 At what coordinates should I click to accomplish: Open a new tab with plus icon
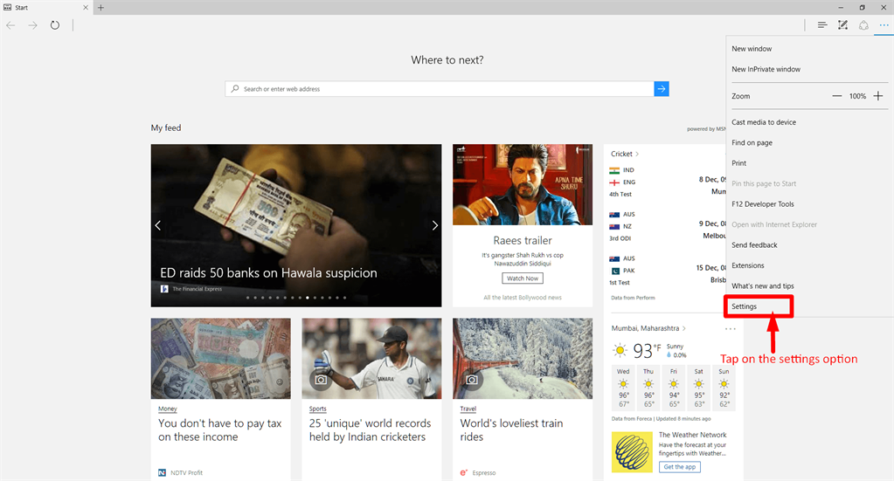[x=100, y=7]
